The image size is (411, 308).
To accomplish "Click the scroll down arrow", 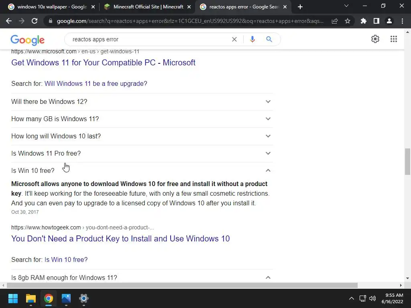I will [x=407, y=278].
